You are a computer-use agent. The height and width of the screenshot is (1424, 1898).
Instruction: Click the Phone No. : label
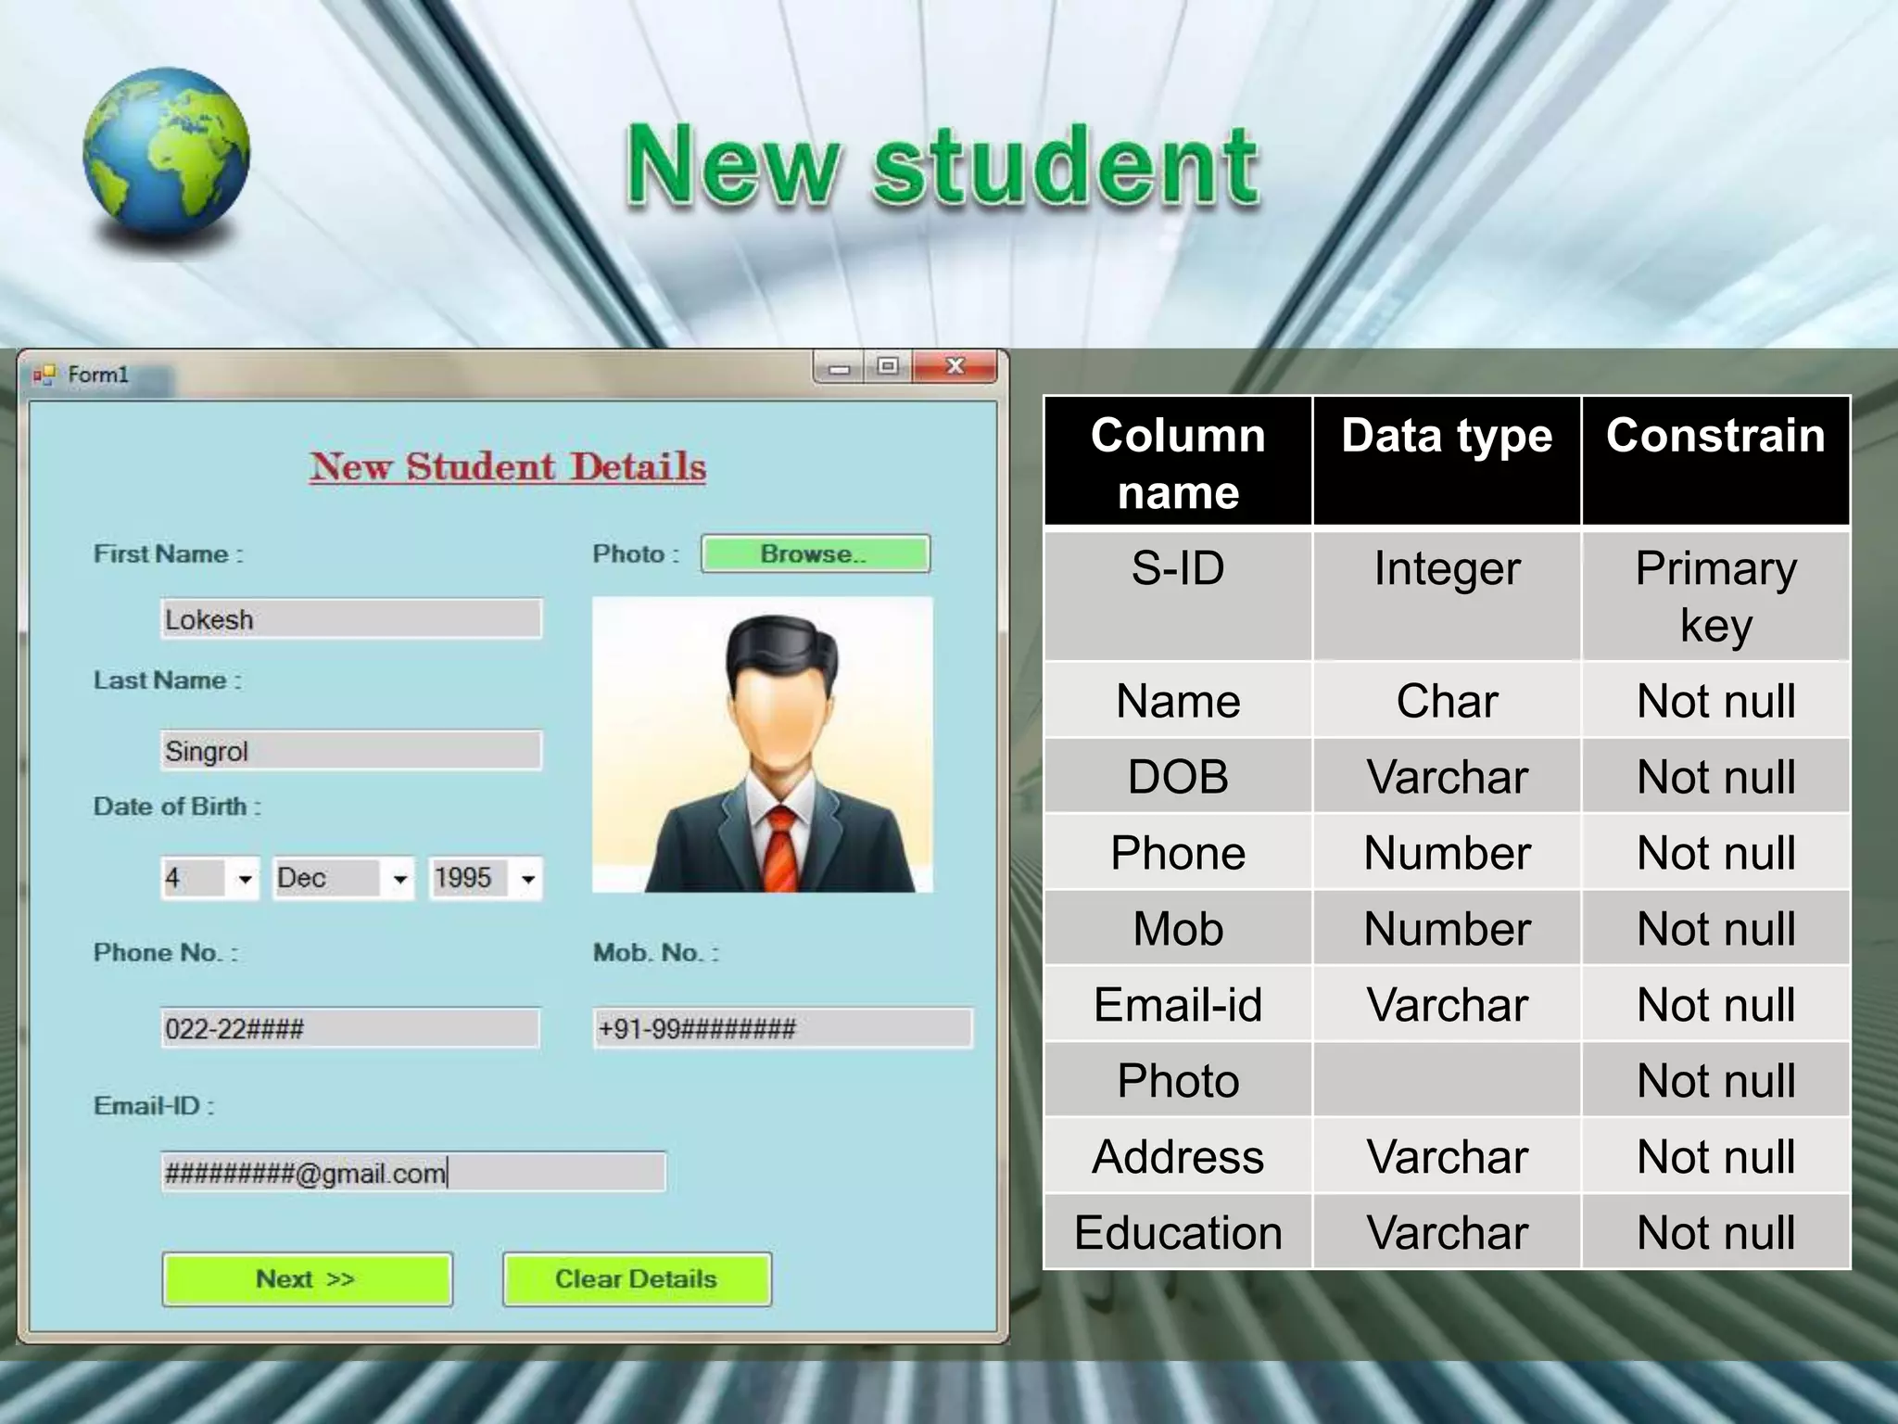(165, 953)
